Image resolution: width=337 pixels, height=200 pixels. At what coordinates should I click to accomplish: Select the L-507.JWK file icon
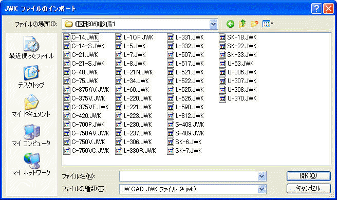[x=171, y=55]
